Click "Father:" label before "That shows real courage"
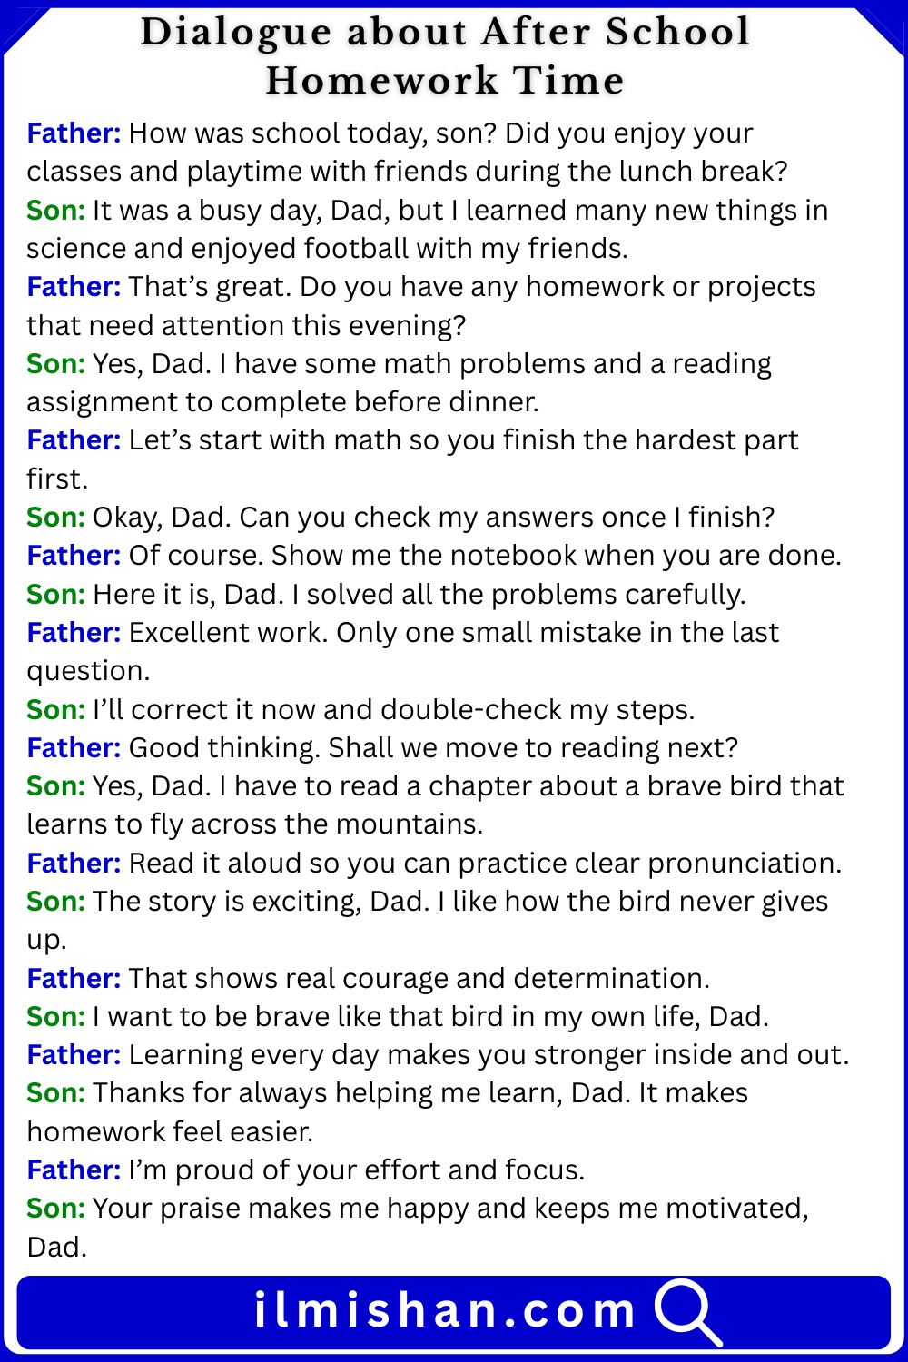This screenshot has width=908, height=1362. [74, 979]
